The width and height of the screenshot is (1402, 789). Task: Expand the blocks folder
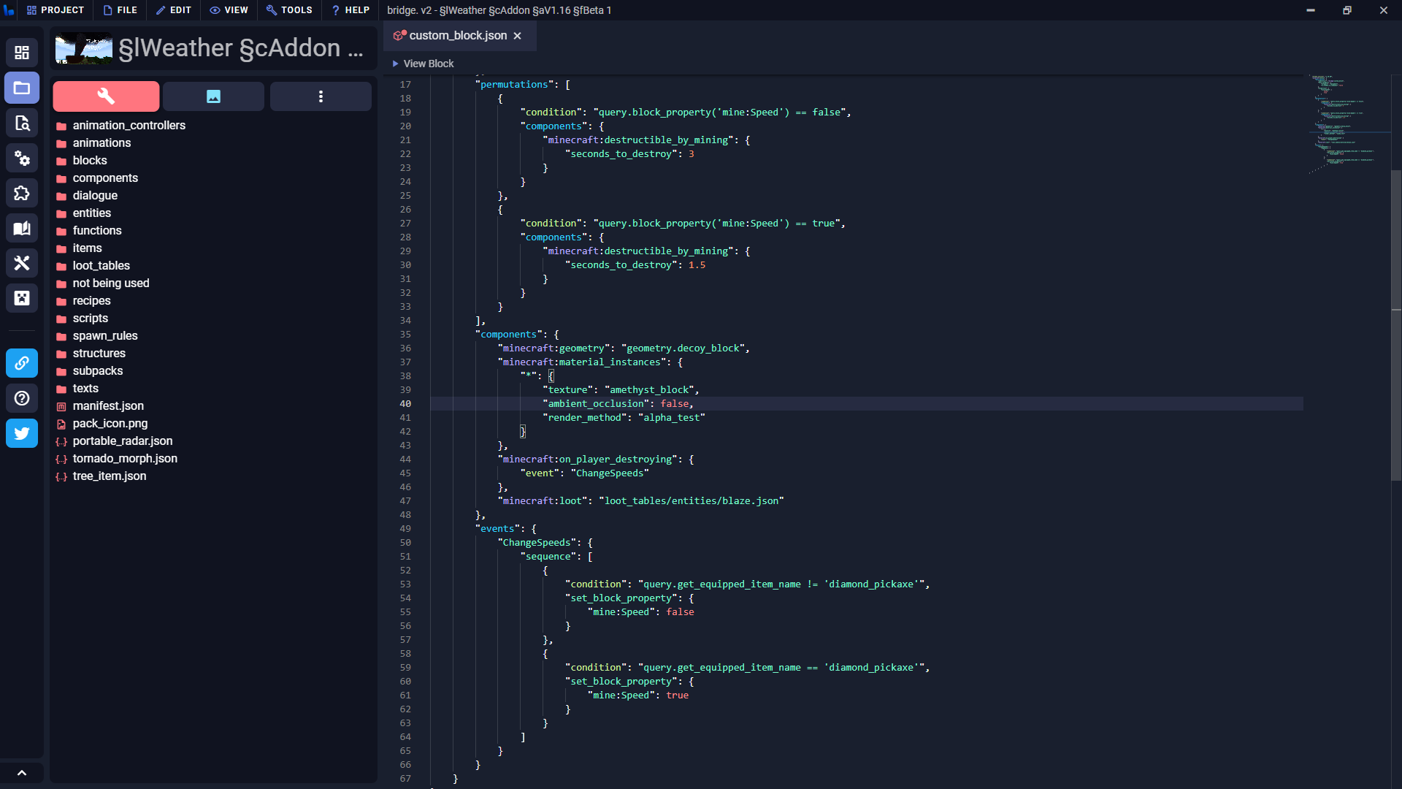[x=90, y=161]
